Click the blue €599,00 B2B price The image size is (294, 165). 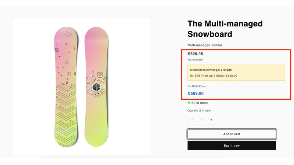coord(196,93)
